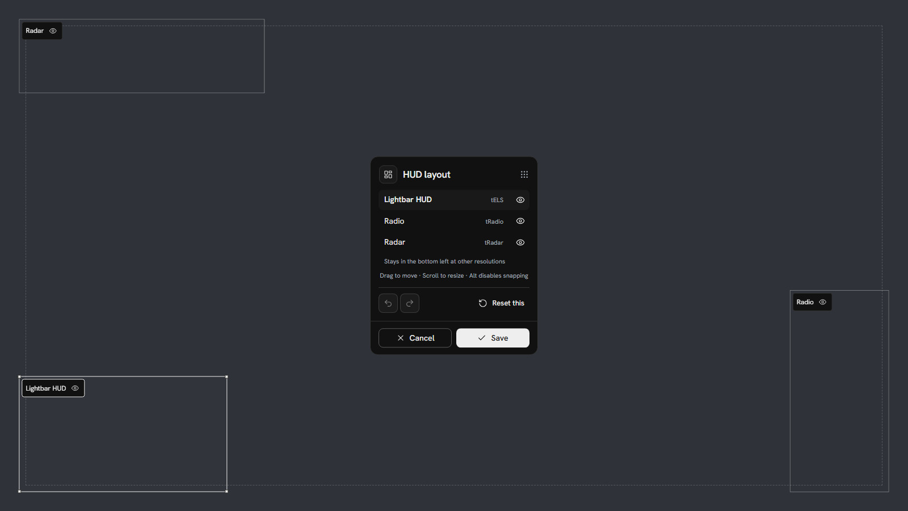Save the HUD layout
The width and height of the screenshot is (908, 511).
pos(493,338)
